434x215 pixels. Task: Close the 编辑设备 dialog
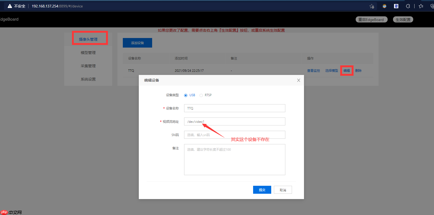coord(299,80)
